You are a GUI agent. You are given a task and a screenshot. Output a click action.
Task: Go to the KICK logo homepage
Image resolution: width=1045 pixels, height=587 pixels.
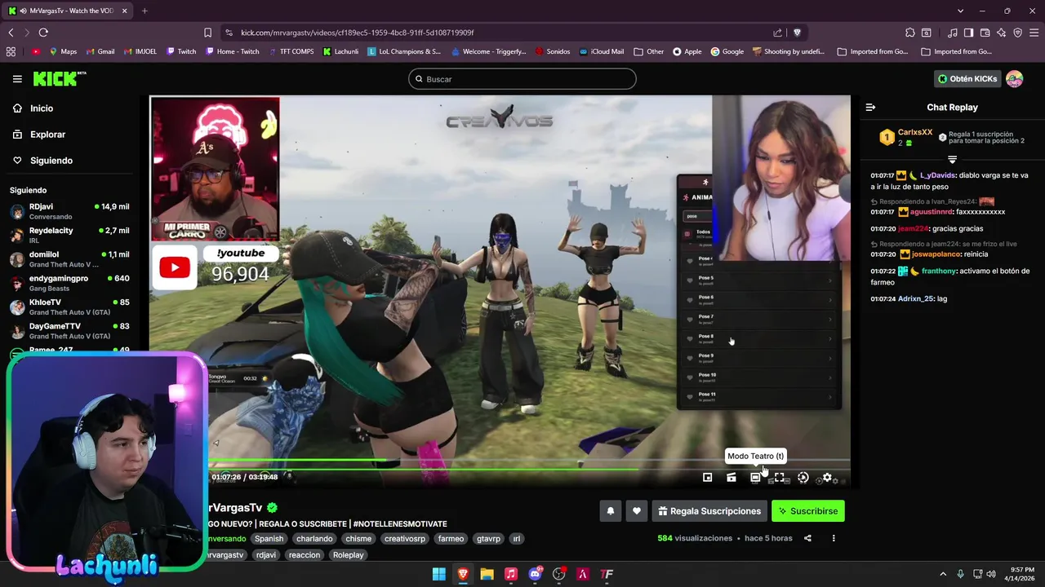(x=59, y=78)
